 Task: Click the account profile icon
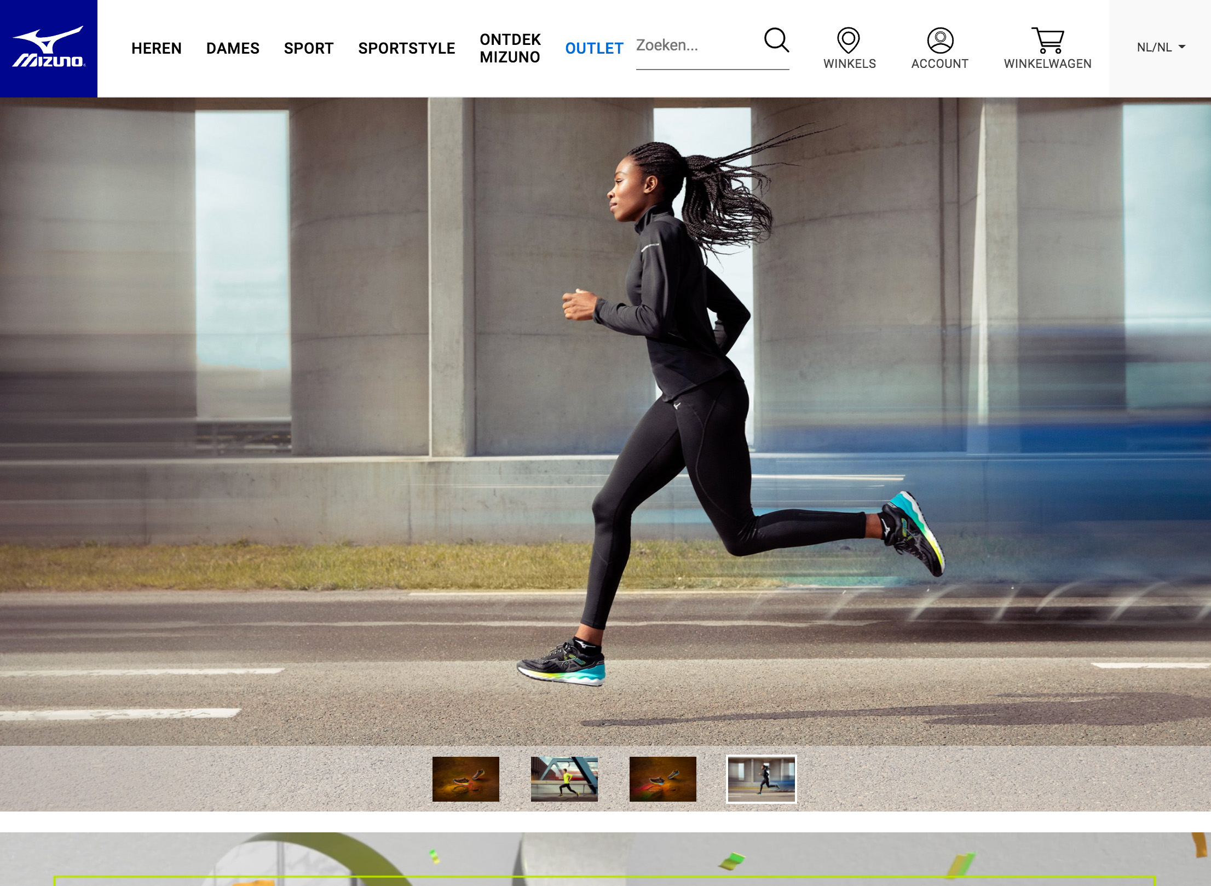click(939, 40)
